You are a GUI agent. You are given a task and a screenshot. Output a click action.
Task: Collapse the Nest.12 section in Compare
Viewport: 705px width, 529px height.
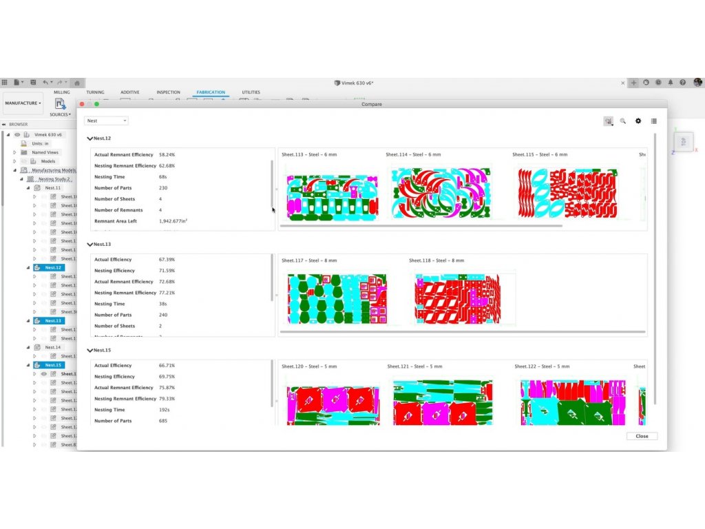(90, 138)
